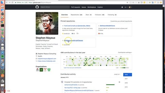Reload the page with refresh icon

coord(12,2)
